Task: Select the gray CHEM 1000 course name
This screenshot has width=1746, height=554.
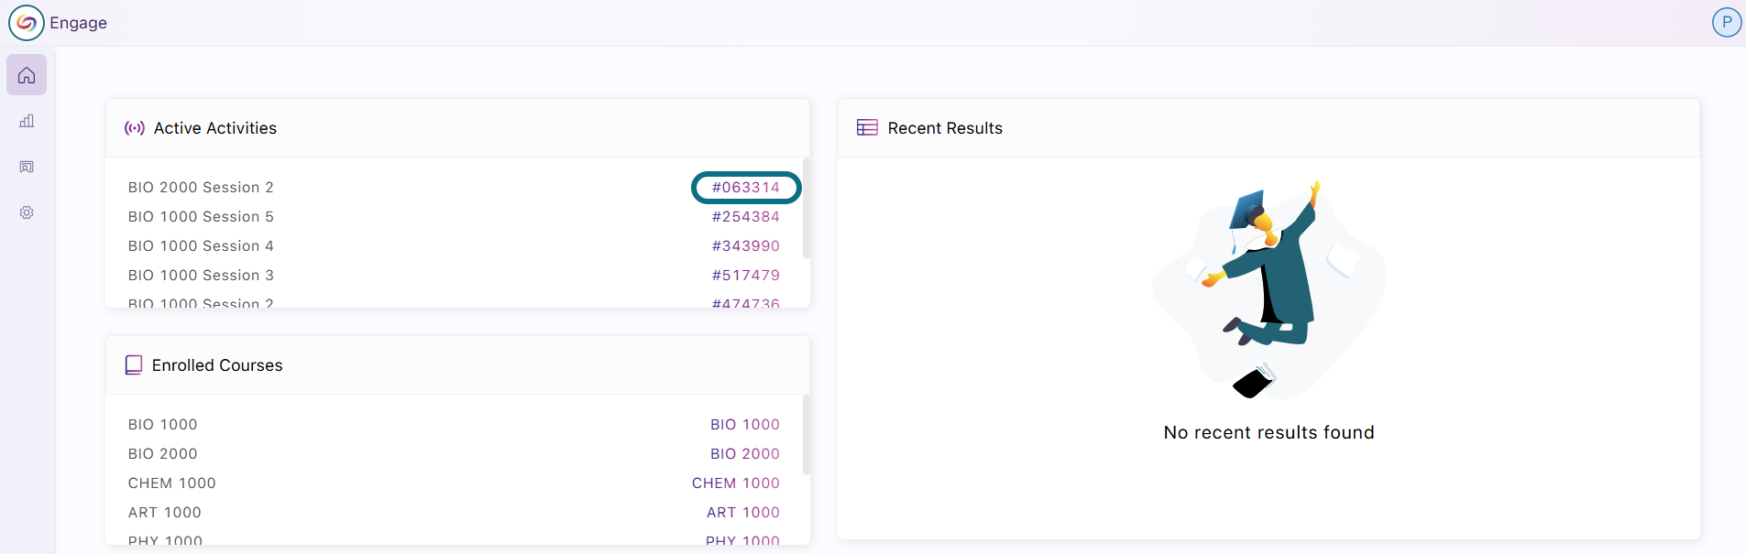Action: pos(172,483)
